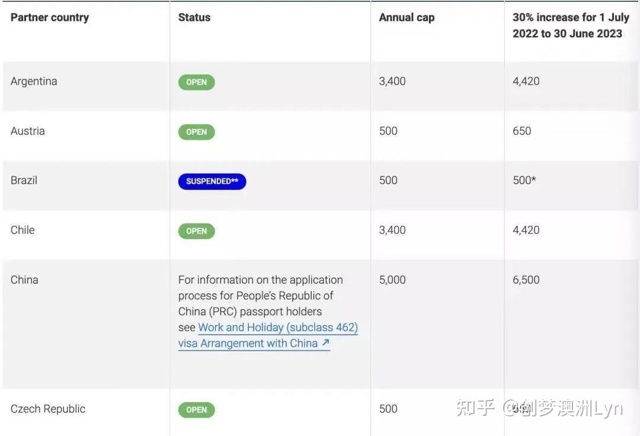This screenshot has width=640, height=436.
Task: Click the external link arrow icon after China
Action: (x=325, y=343)
